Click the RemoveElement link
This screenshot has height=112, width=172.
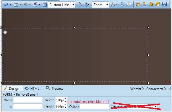27,95
